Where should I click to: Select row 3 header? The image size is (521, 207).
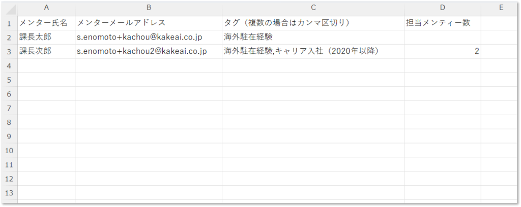click(x=9, y=51)
